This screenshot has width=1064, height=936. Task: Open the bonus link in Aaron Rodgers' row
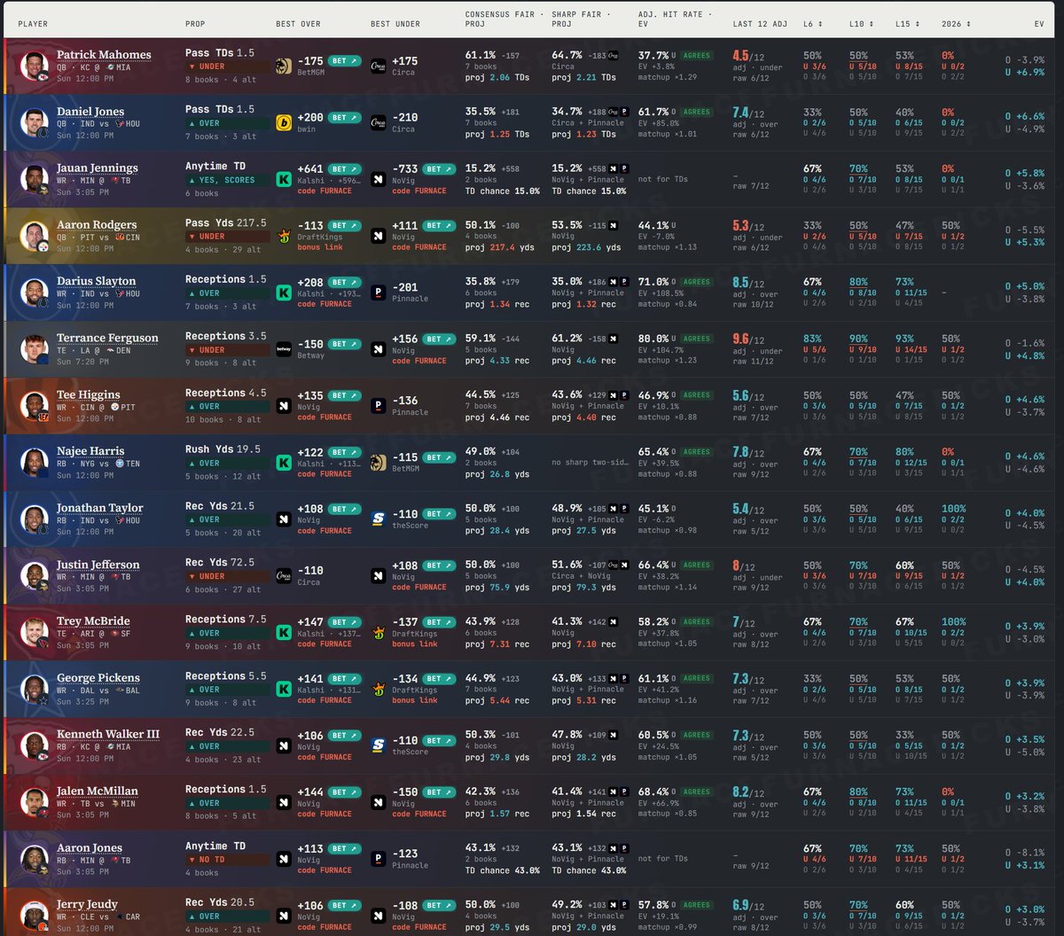[318, 247]
